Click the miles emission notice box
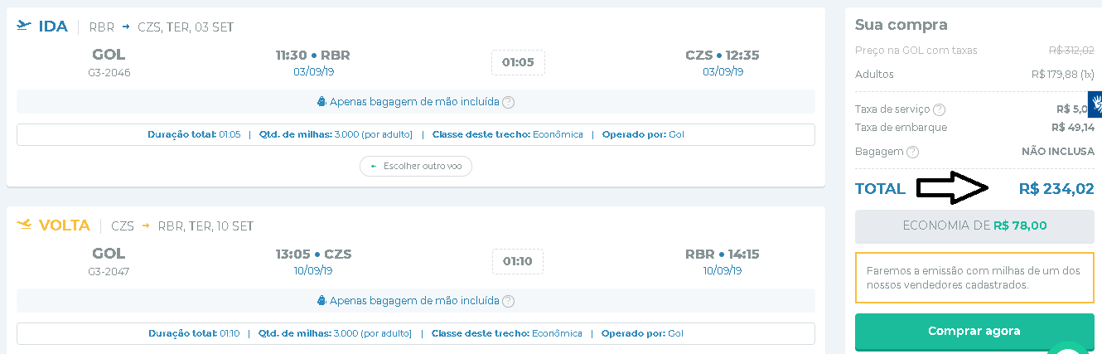The height and width of the screenshot is (354, 1102). pyautogui.click(x=974, y=278)
